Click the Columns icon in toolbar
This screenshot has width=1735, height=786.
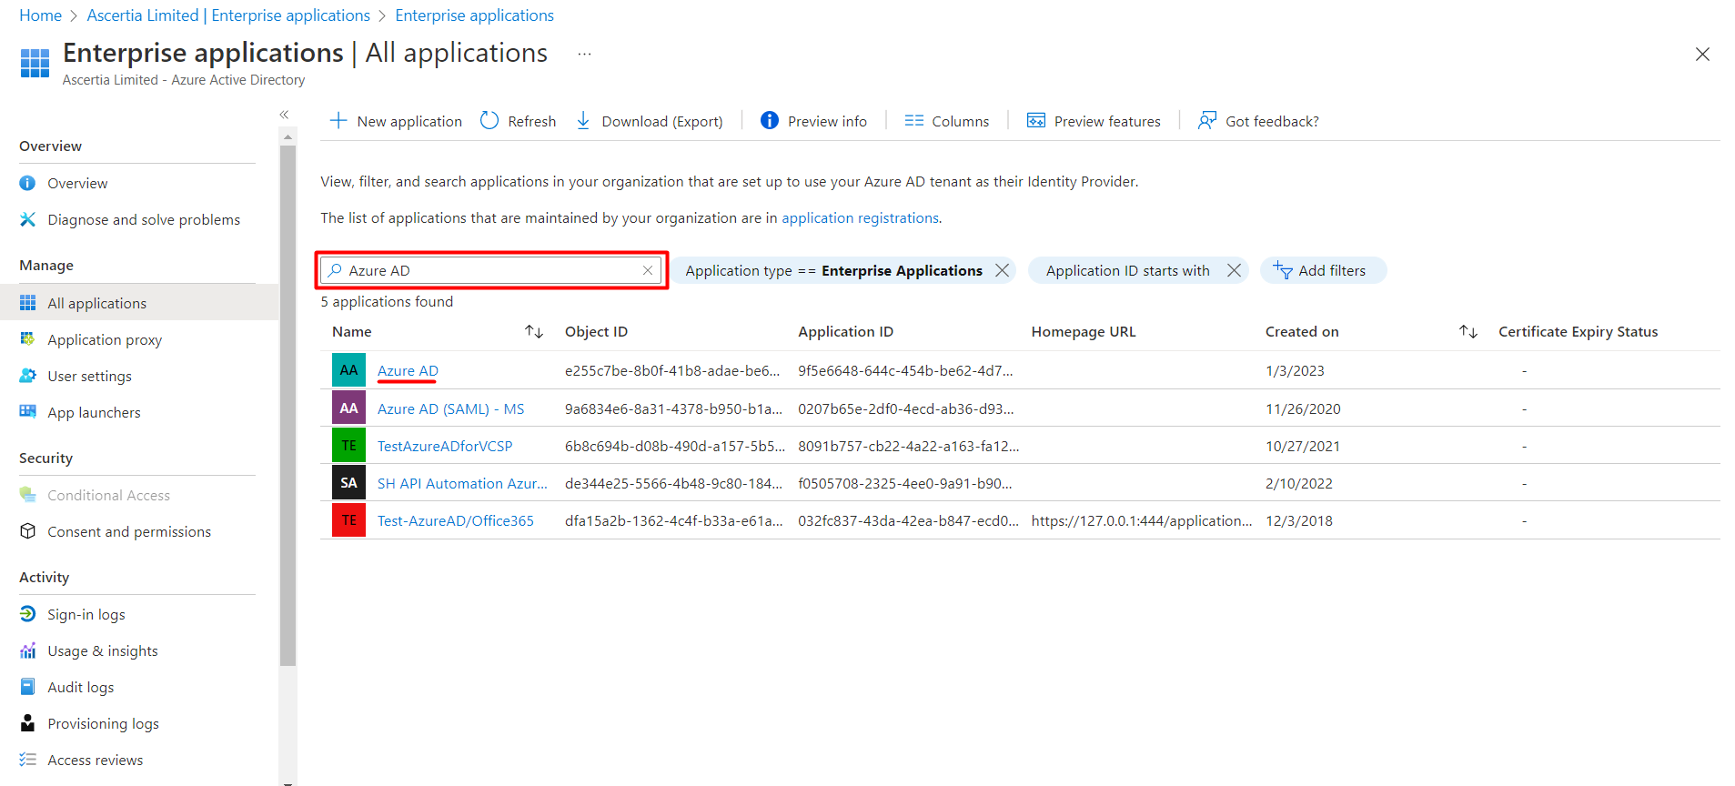tap(914, 120)
